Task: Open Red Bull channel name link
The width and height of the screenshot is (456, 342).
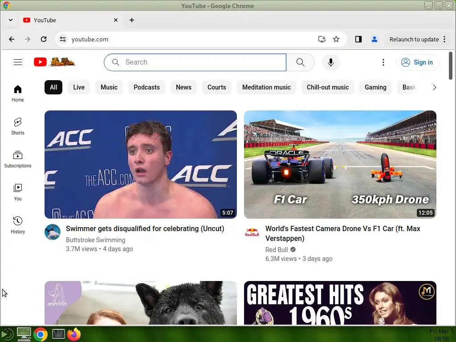Action: (x=277, y=250)
